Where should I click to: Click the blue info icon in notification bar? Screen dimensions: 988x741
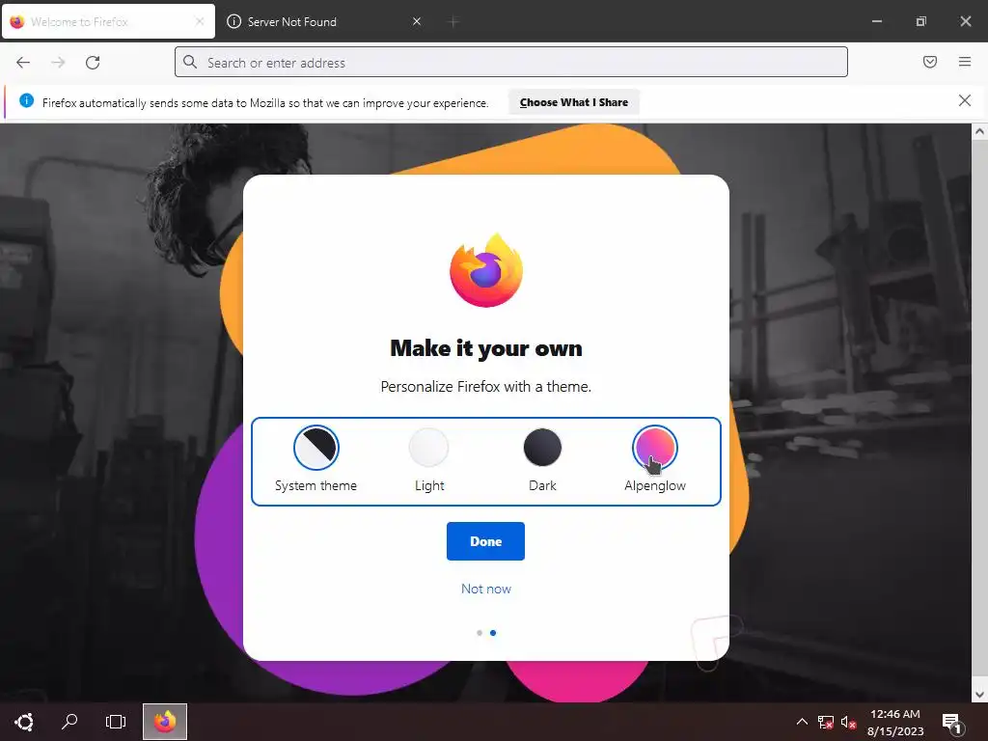26,100
